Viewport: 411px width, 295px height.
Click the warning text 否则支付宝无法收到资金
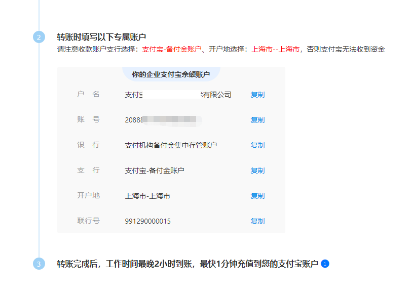click(346, 49)
